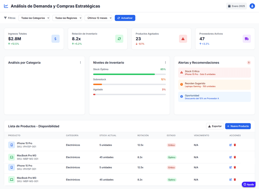The height and width of the screenshot is (189, 259).
Task: Click the refresh icon on Rotación de Inventario card
Action: point(119,39)
